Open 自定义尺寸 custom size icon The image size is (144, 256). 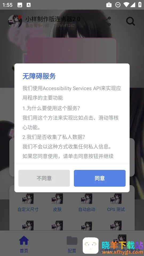tap(28, 199)
